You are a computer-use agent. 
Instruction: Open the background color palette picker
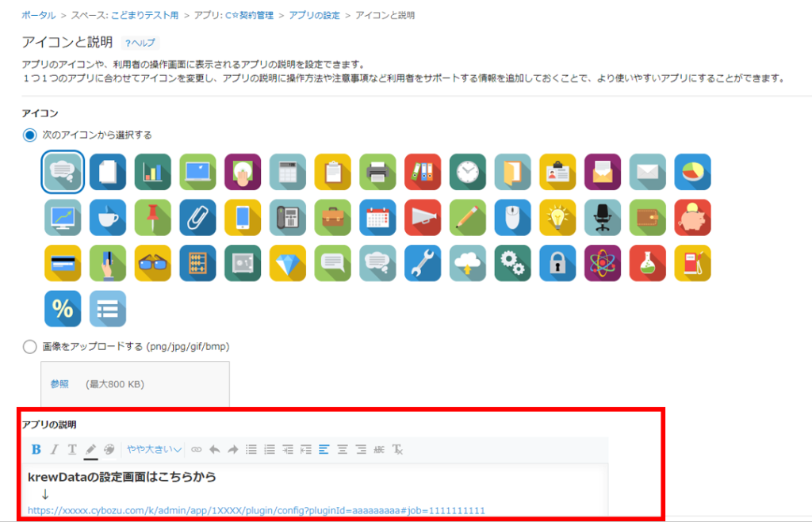click(x=109, y=449)
